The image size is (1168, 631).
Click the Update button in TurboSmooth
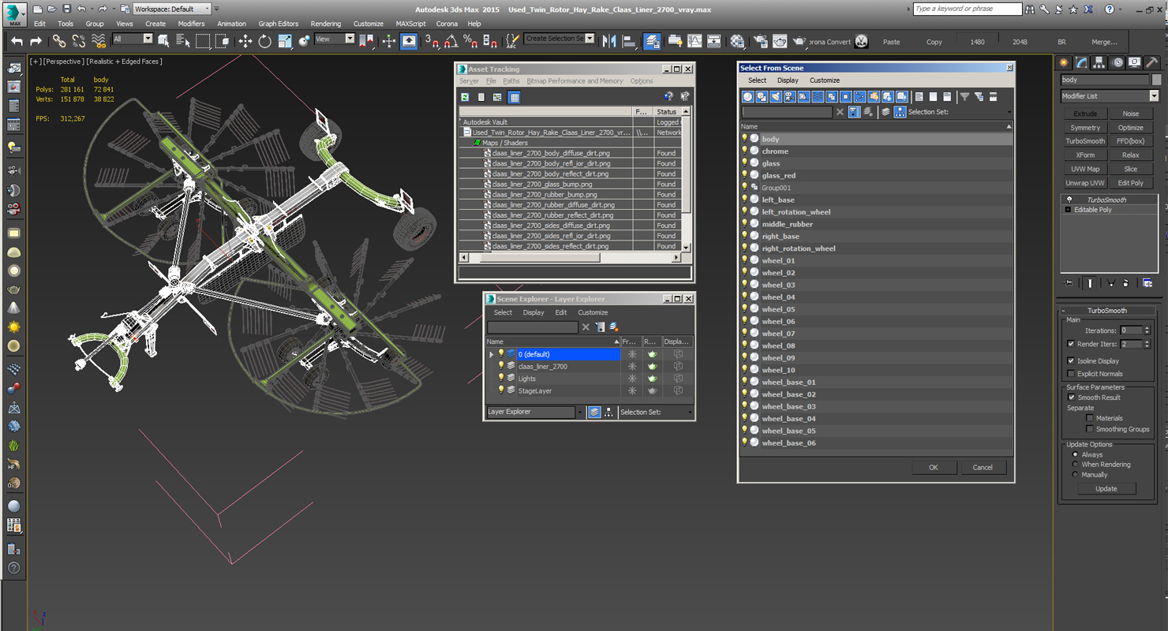tap(1106, 489)
